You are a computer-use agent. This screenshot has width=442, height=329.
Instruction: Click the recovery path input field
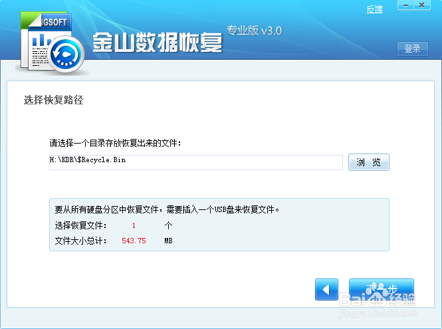196,162
